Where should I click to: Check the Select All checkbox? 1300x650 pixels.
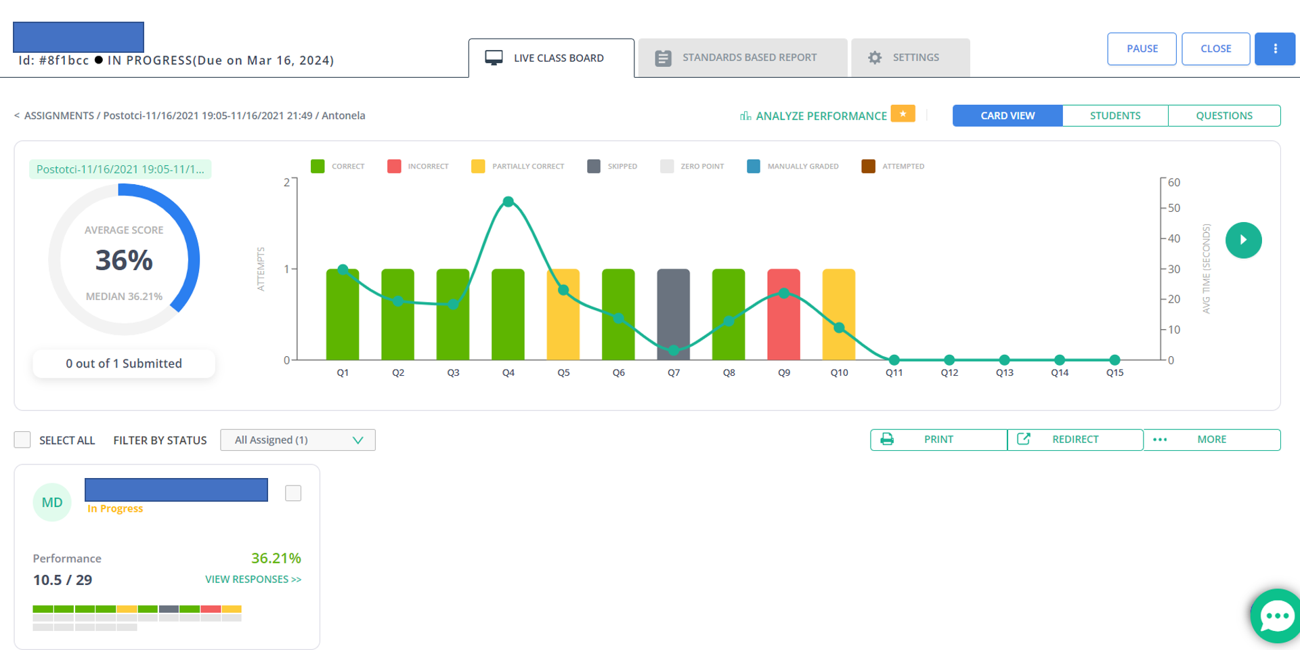click(x=22, y=440)
